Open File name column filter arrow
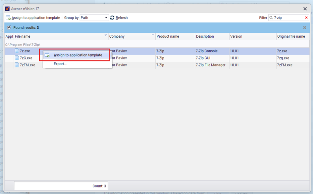 (106, 35)
